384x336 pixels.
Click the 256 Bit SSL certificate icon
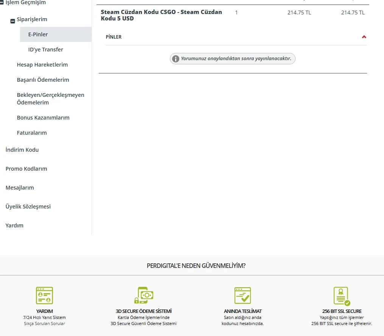(x=342, y=296)
